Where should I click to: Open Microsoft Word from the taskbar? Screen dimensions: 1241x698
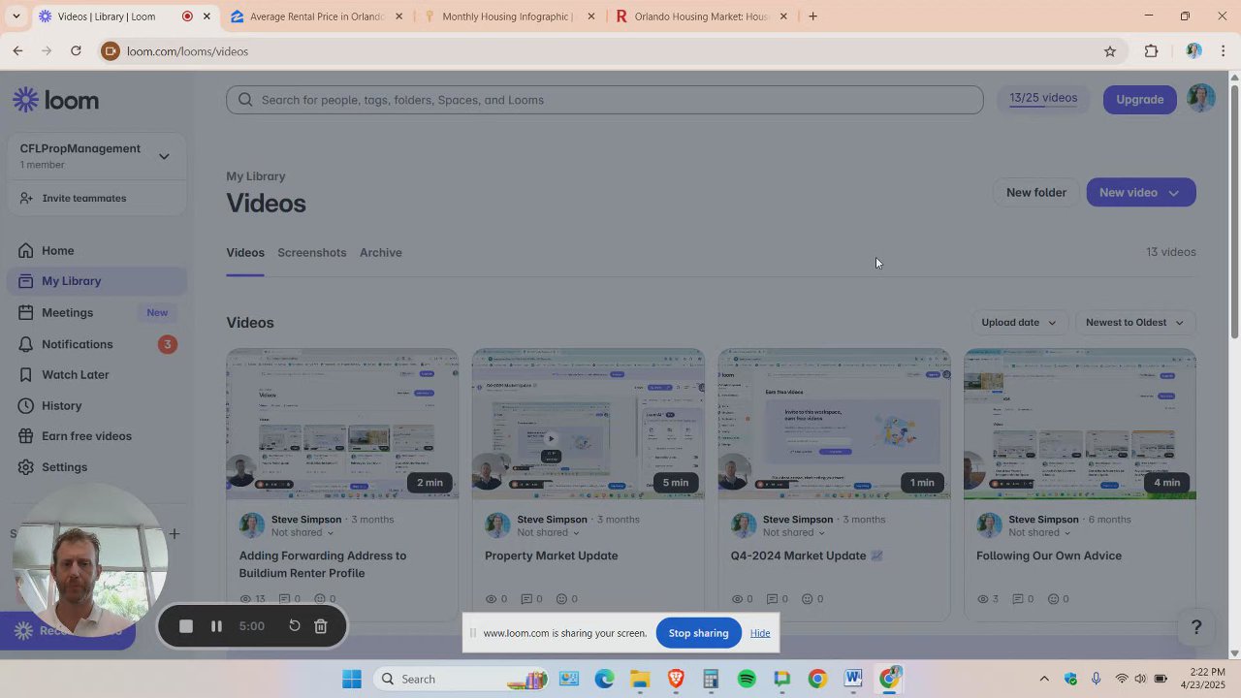tap(853, 679)
